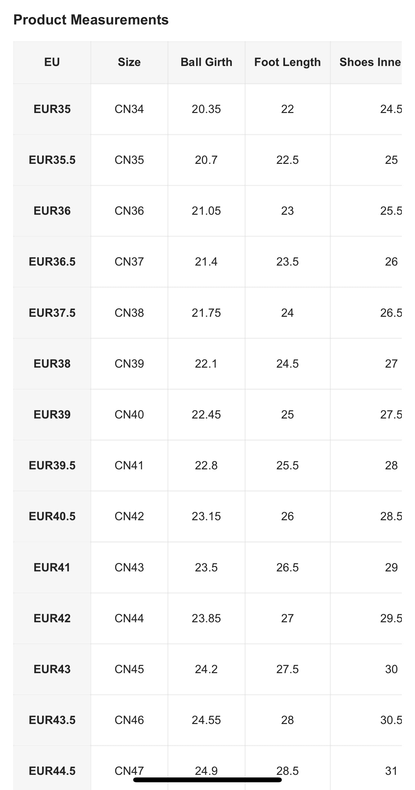Tap the CN45 size cell
Viewport: 415px width, 790px height.
tap(129, 669)
